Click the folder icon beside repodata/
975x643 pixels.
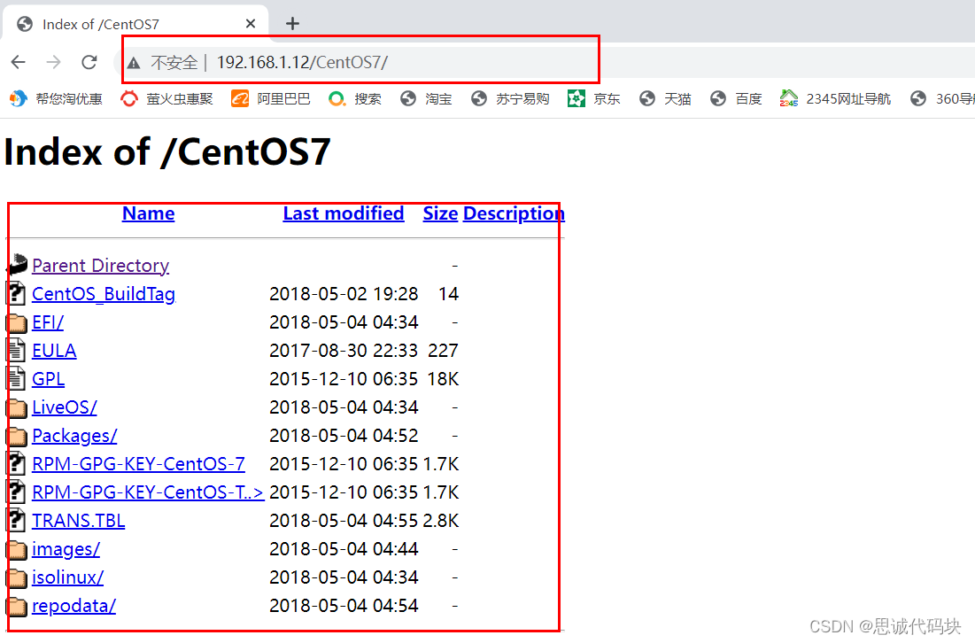18,607
